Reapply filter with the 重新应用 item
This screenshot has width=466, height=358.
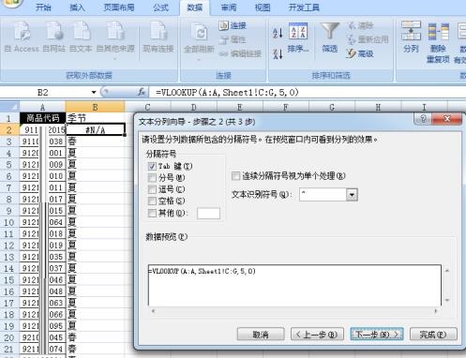click(x=368, y=39)
